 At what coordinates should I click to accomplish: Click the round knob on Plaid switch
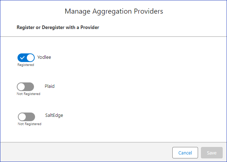[21, 87]
